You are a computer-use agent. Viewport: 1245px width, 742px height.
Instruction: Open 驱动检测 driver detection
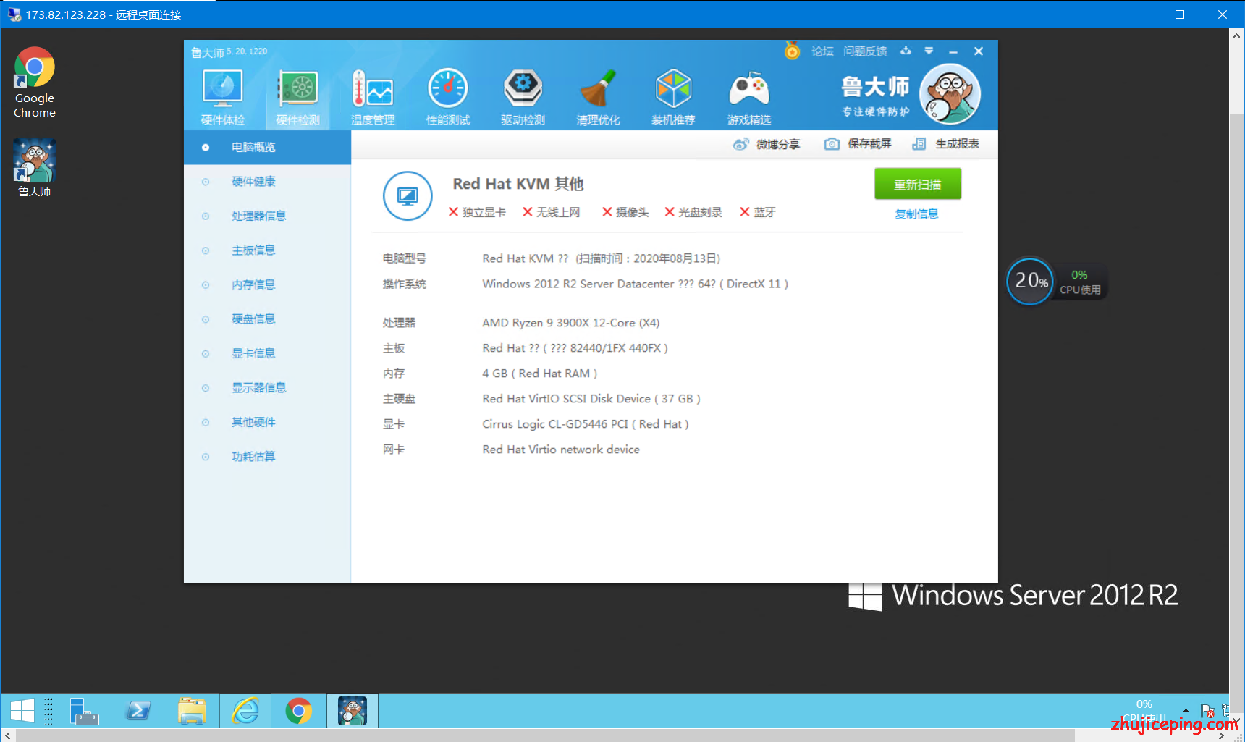click(523, 98)
